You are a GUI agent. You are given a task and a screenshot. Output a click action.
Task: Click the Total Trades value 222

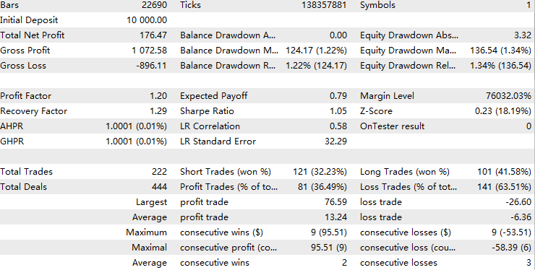coord(159,172)
